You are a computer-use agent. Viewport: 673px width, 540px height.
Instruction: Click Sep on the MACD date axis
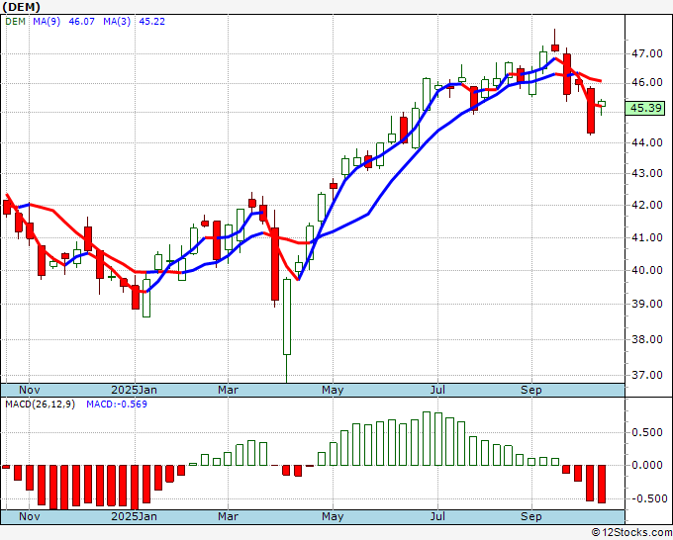point(530,516)
